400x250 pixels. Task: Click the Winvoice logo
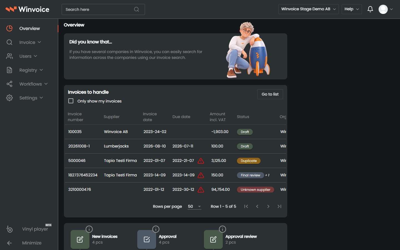pos(27,9)
